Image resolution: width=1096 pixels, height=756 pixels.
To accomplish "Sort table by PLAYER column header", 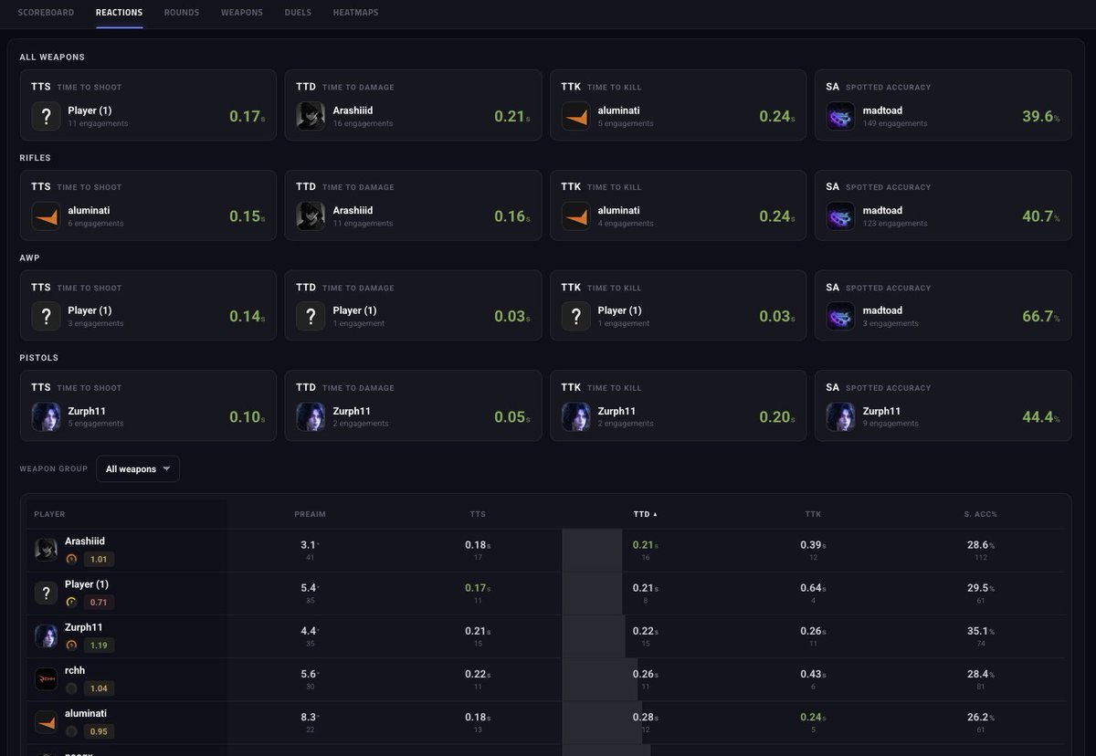I will pyautogui.click(x=49, y=514).
